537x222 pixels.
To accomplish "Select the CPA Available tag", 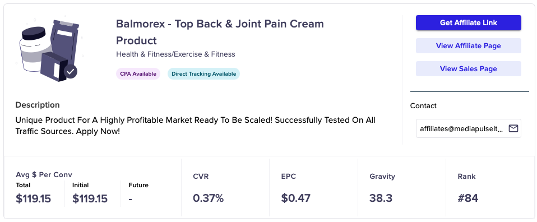I will 138,73.
